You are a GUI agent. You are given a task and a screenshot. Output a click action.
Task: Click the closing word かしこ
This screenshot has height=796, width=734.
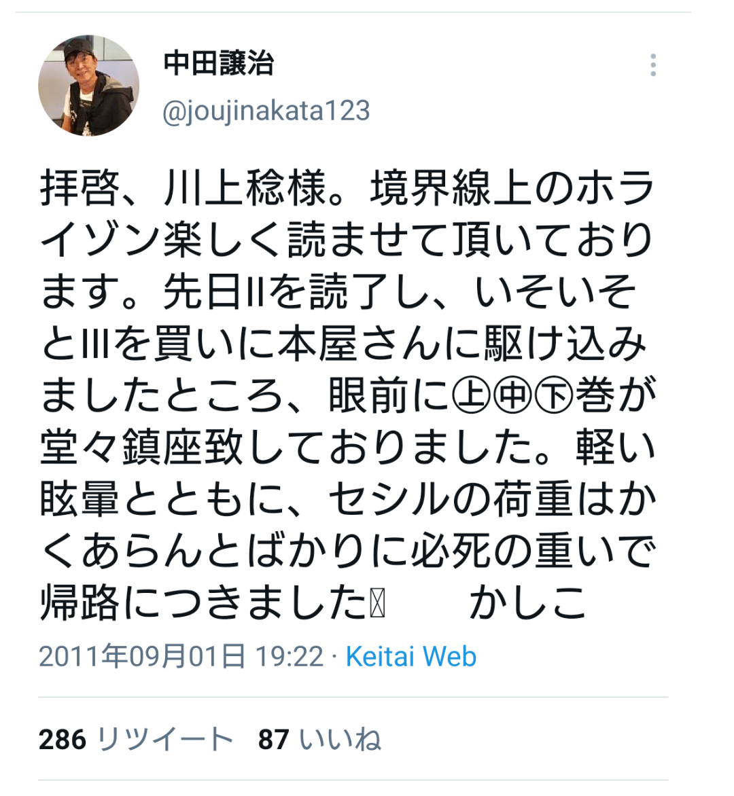click(528, 603)
